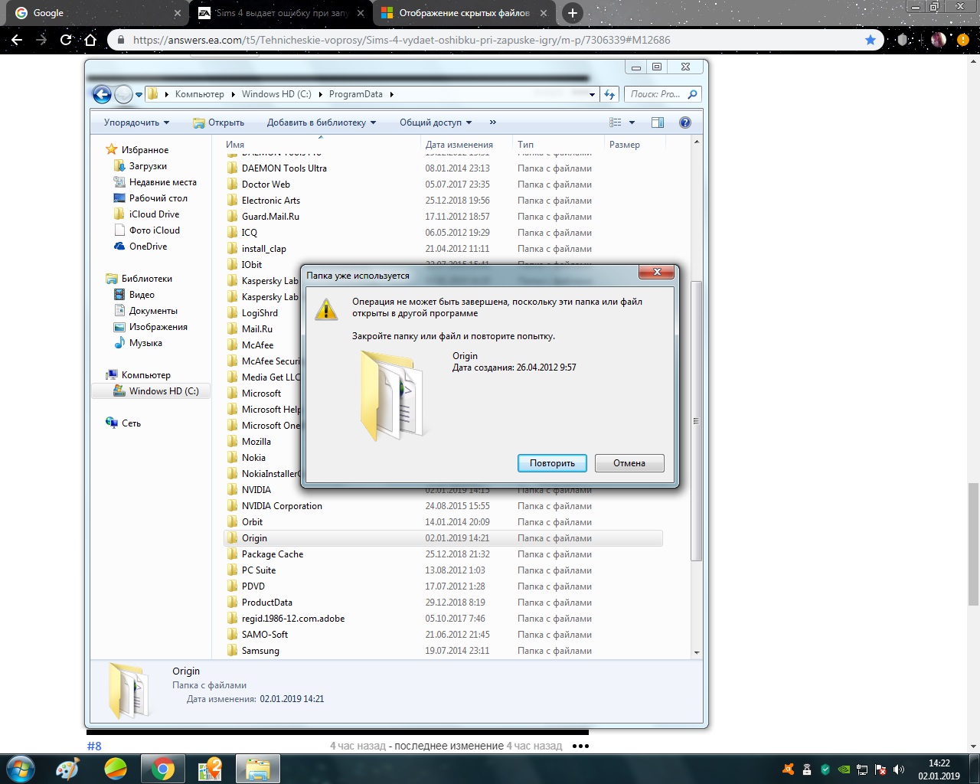Select 'Недавние места' in the sidebar
This screenshot has width=980, height=784.
pyautogui.click(x=163, y=182)
